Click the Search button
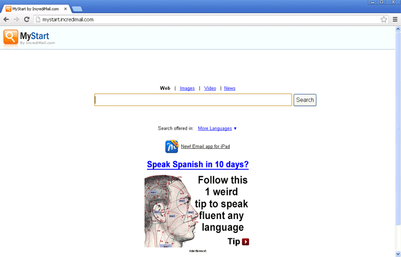Image resolution: width=401 pixels, height=257 pixels. coord(305,100)
